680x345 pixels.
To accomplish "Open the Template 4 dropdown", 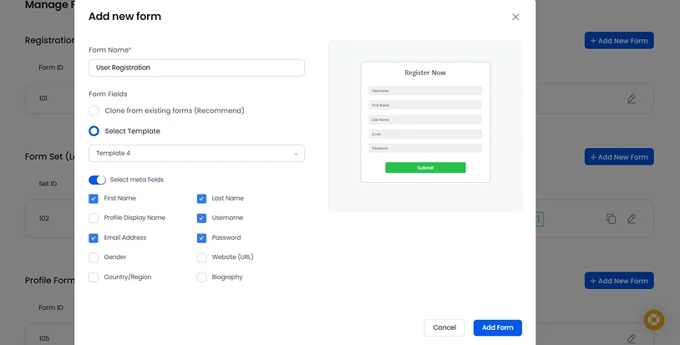I will click(196, 153).
